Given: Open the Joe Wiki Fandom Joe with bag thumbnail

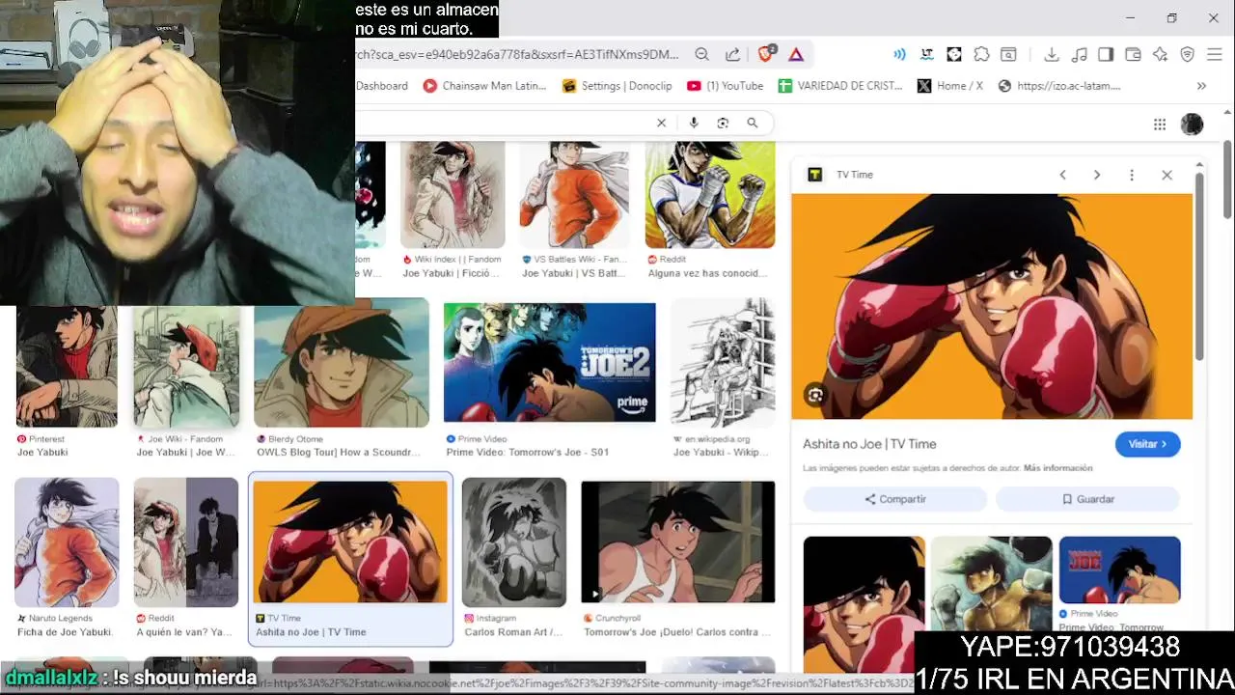Looking at the screenshot, I should [x=186, y=367].
